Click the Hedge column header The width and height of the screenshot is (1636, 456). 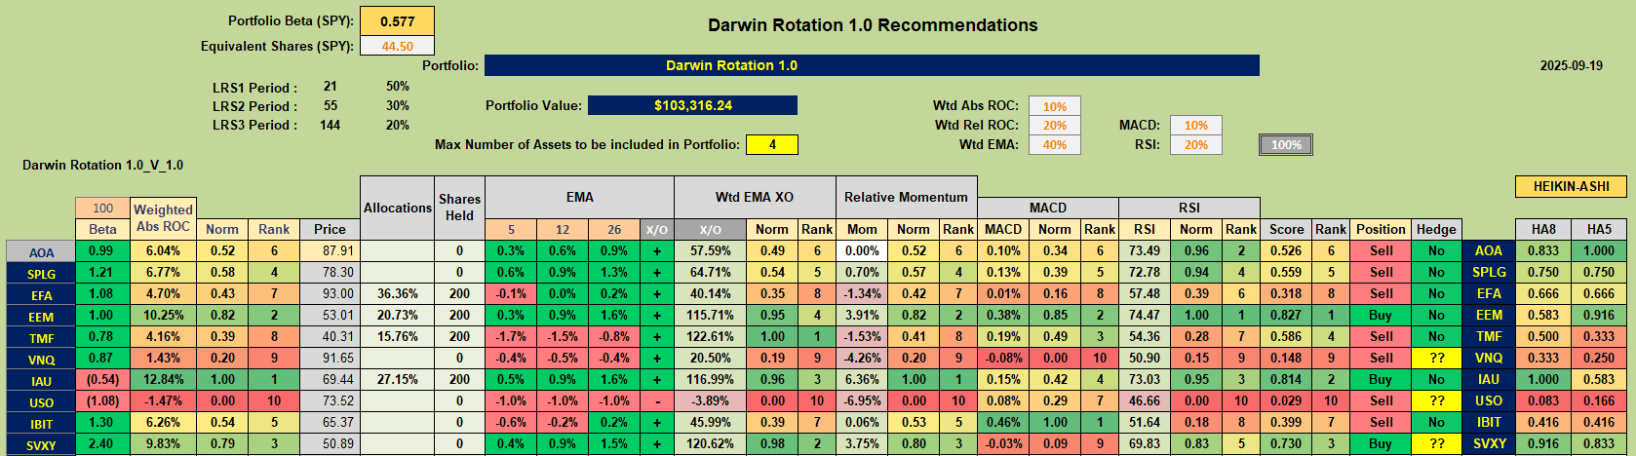tap(1436, 229)
